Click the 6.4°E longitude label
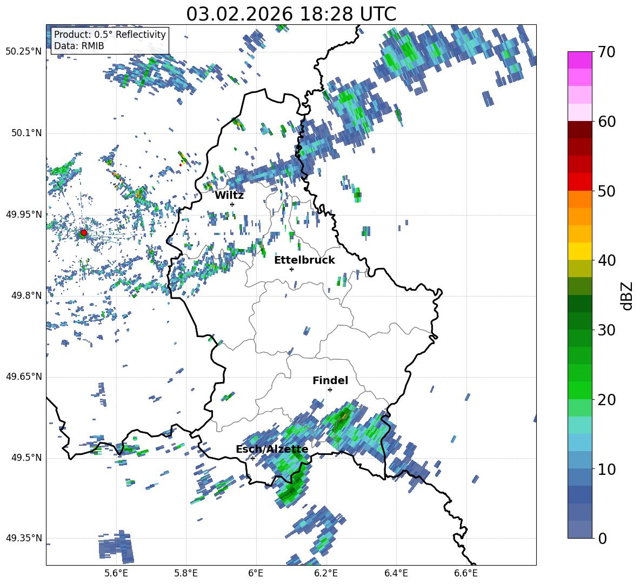Screen dimensions: 640x584 click(x=396, y=573)
